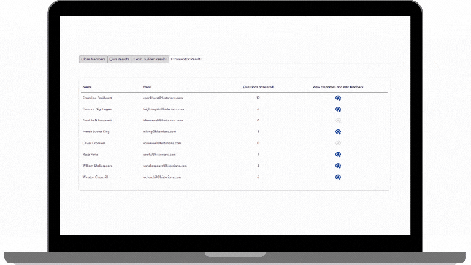Click Oliver Cromwell's questions answered count 0
The width and height of the screenshot is (471, 265).
[258, 144]
